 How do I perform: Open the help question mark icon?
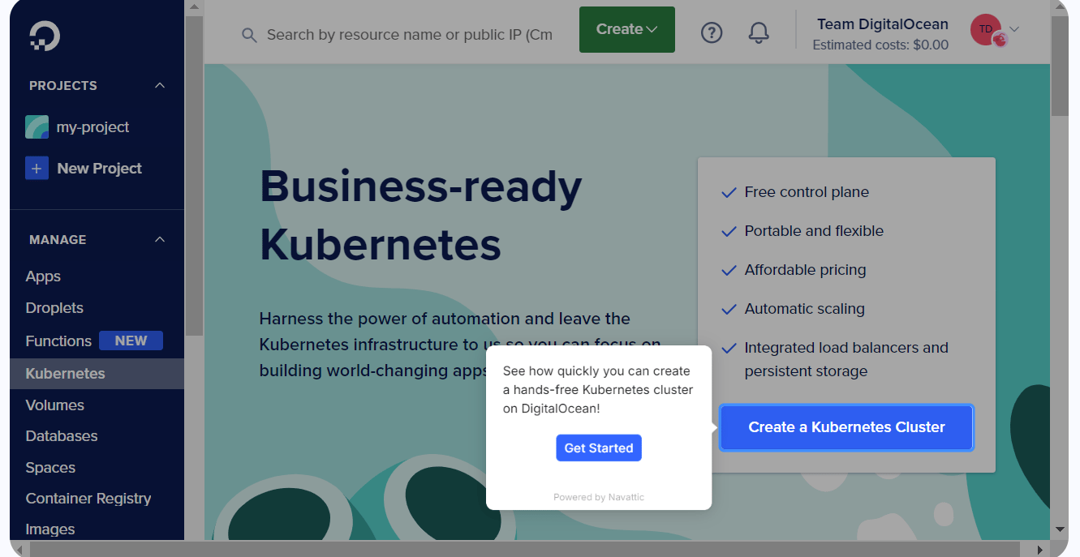712,32
